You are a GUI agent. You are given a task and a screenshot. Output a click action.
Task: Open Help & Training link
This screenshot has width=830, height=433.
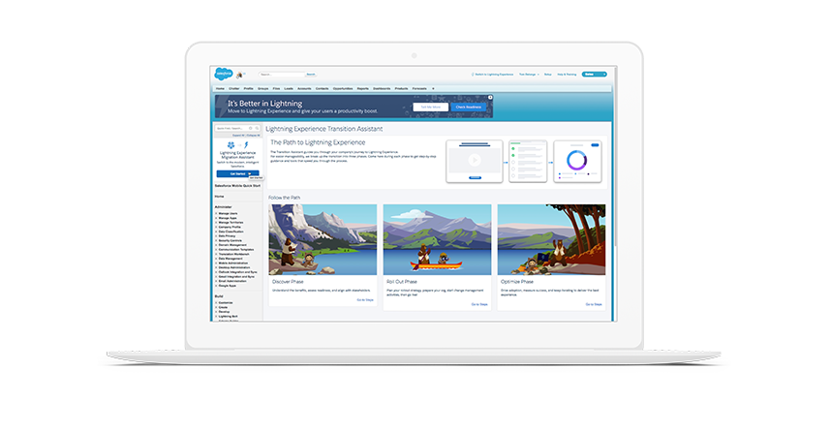[x=567, y=75]
